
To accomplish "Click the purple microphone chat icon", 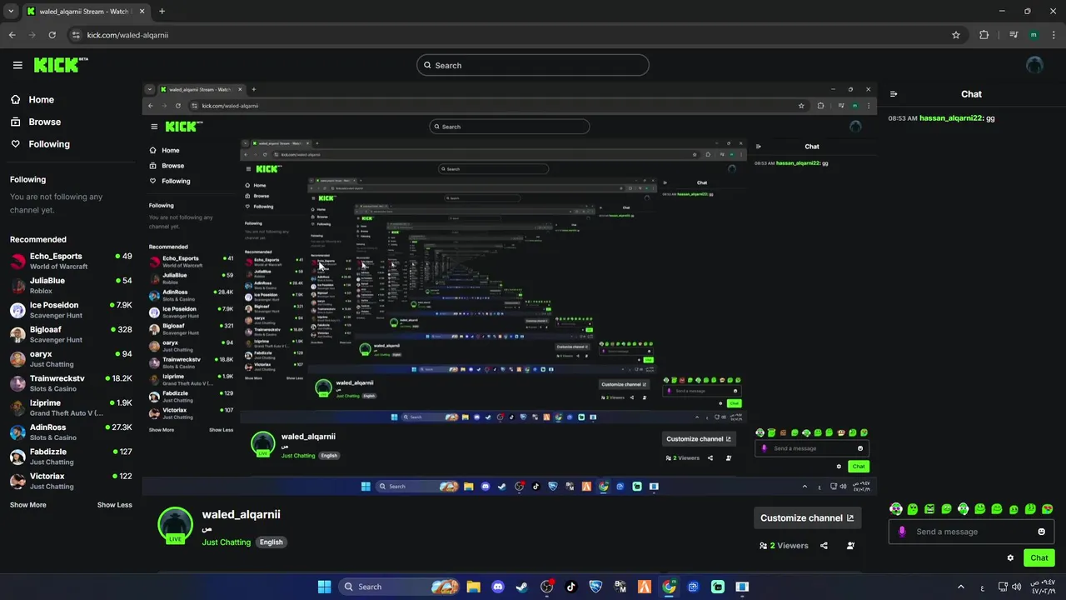I will coord(902,532).
